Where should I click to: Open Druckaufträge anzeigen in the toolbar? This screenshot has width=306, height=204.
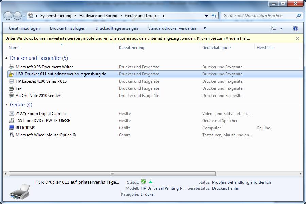(x=117, y=28)
